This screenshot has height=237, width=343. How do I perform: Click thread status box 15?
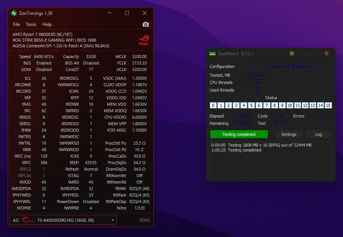pos(328,105)
